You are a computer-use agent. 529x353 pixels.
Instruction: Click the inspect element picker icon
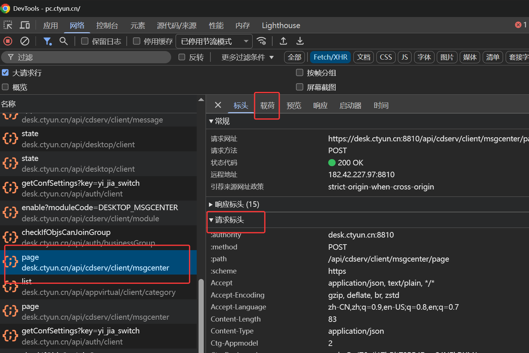(8, 25)
